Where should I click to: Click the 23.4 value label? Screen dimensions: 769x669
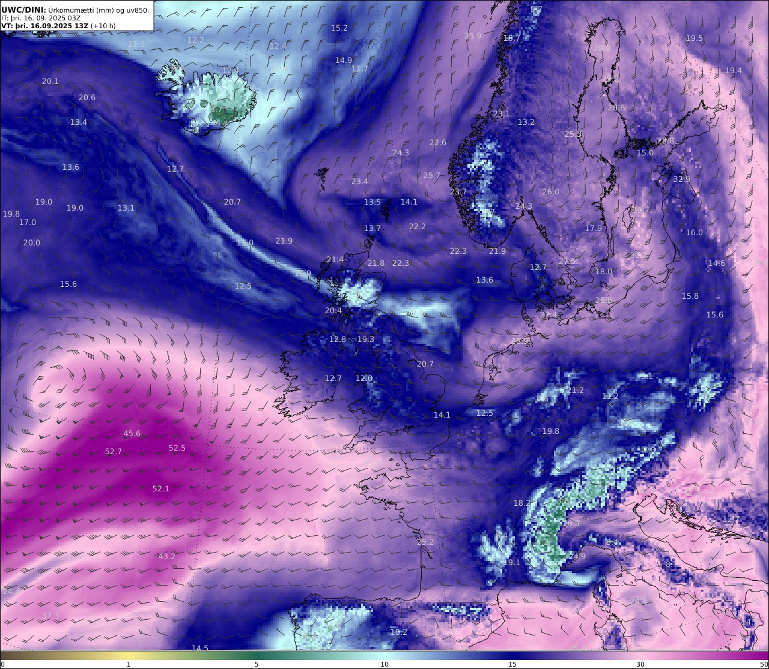(x=360, y=181)
